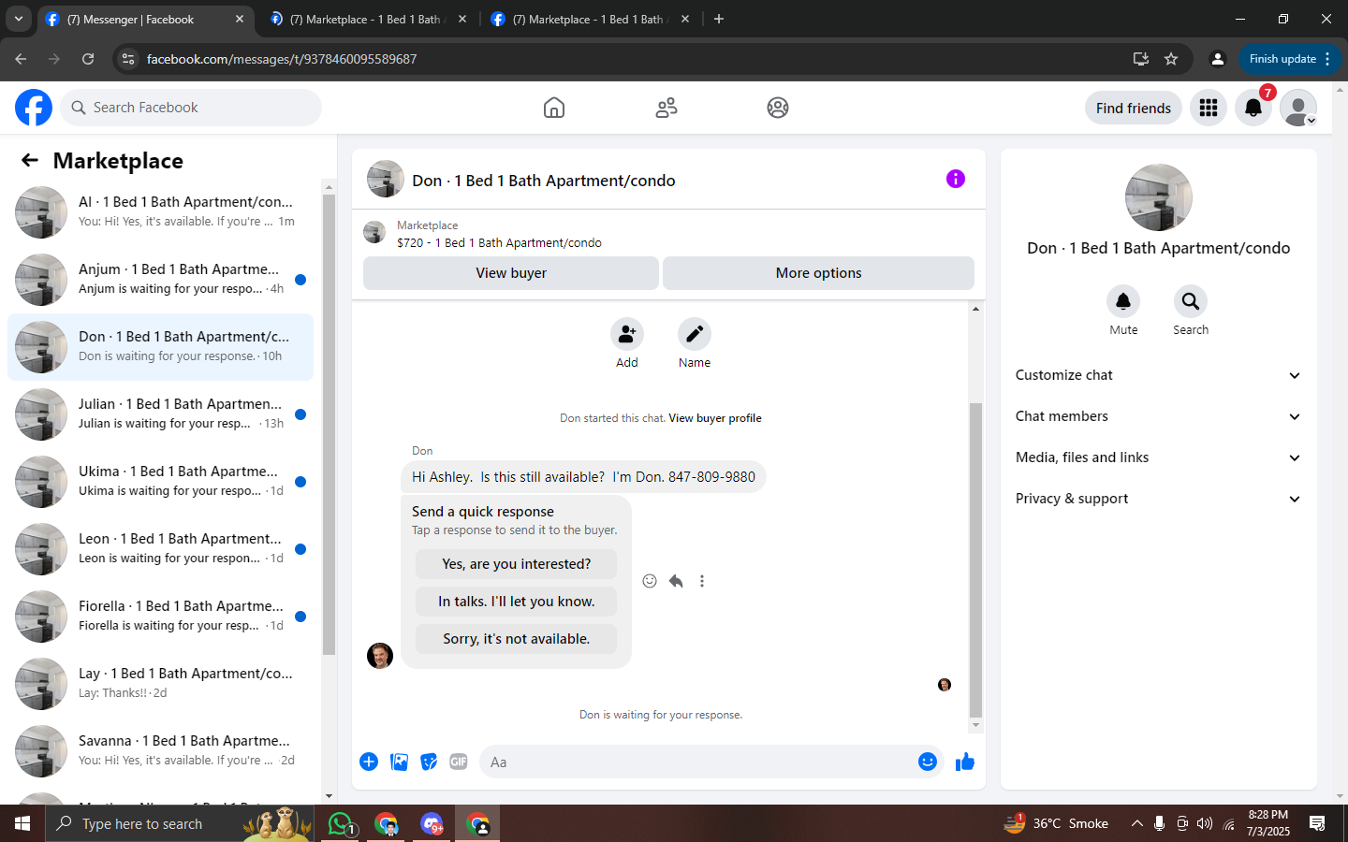
Task: Edit chat name pencil icon
Action: click(695, 334)
